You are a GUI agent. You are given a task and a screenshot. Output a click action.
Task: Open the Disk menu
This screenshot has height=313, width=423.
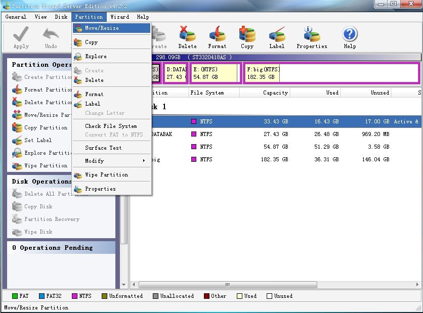[61, 17]
